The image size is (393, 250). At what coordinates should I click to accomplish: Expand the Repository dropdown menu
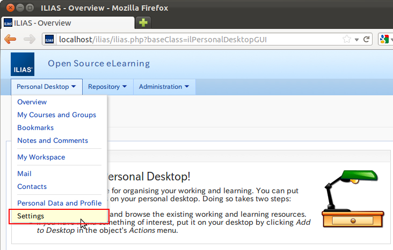[107, 87]
